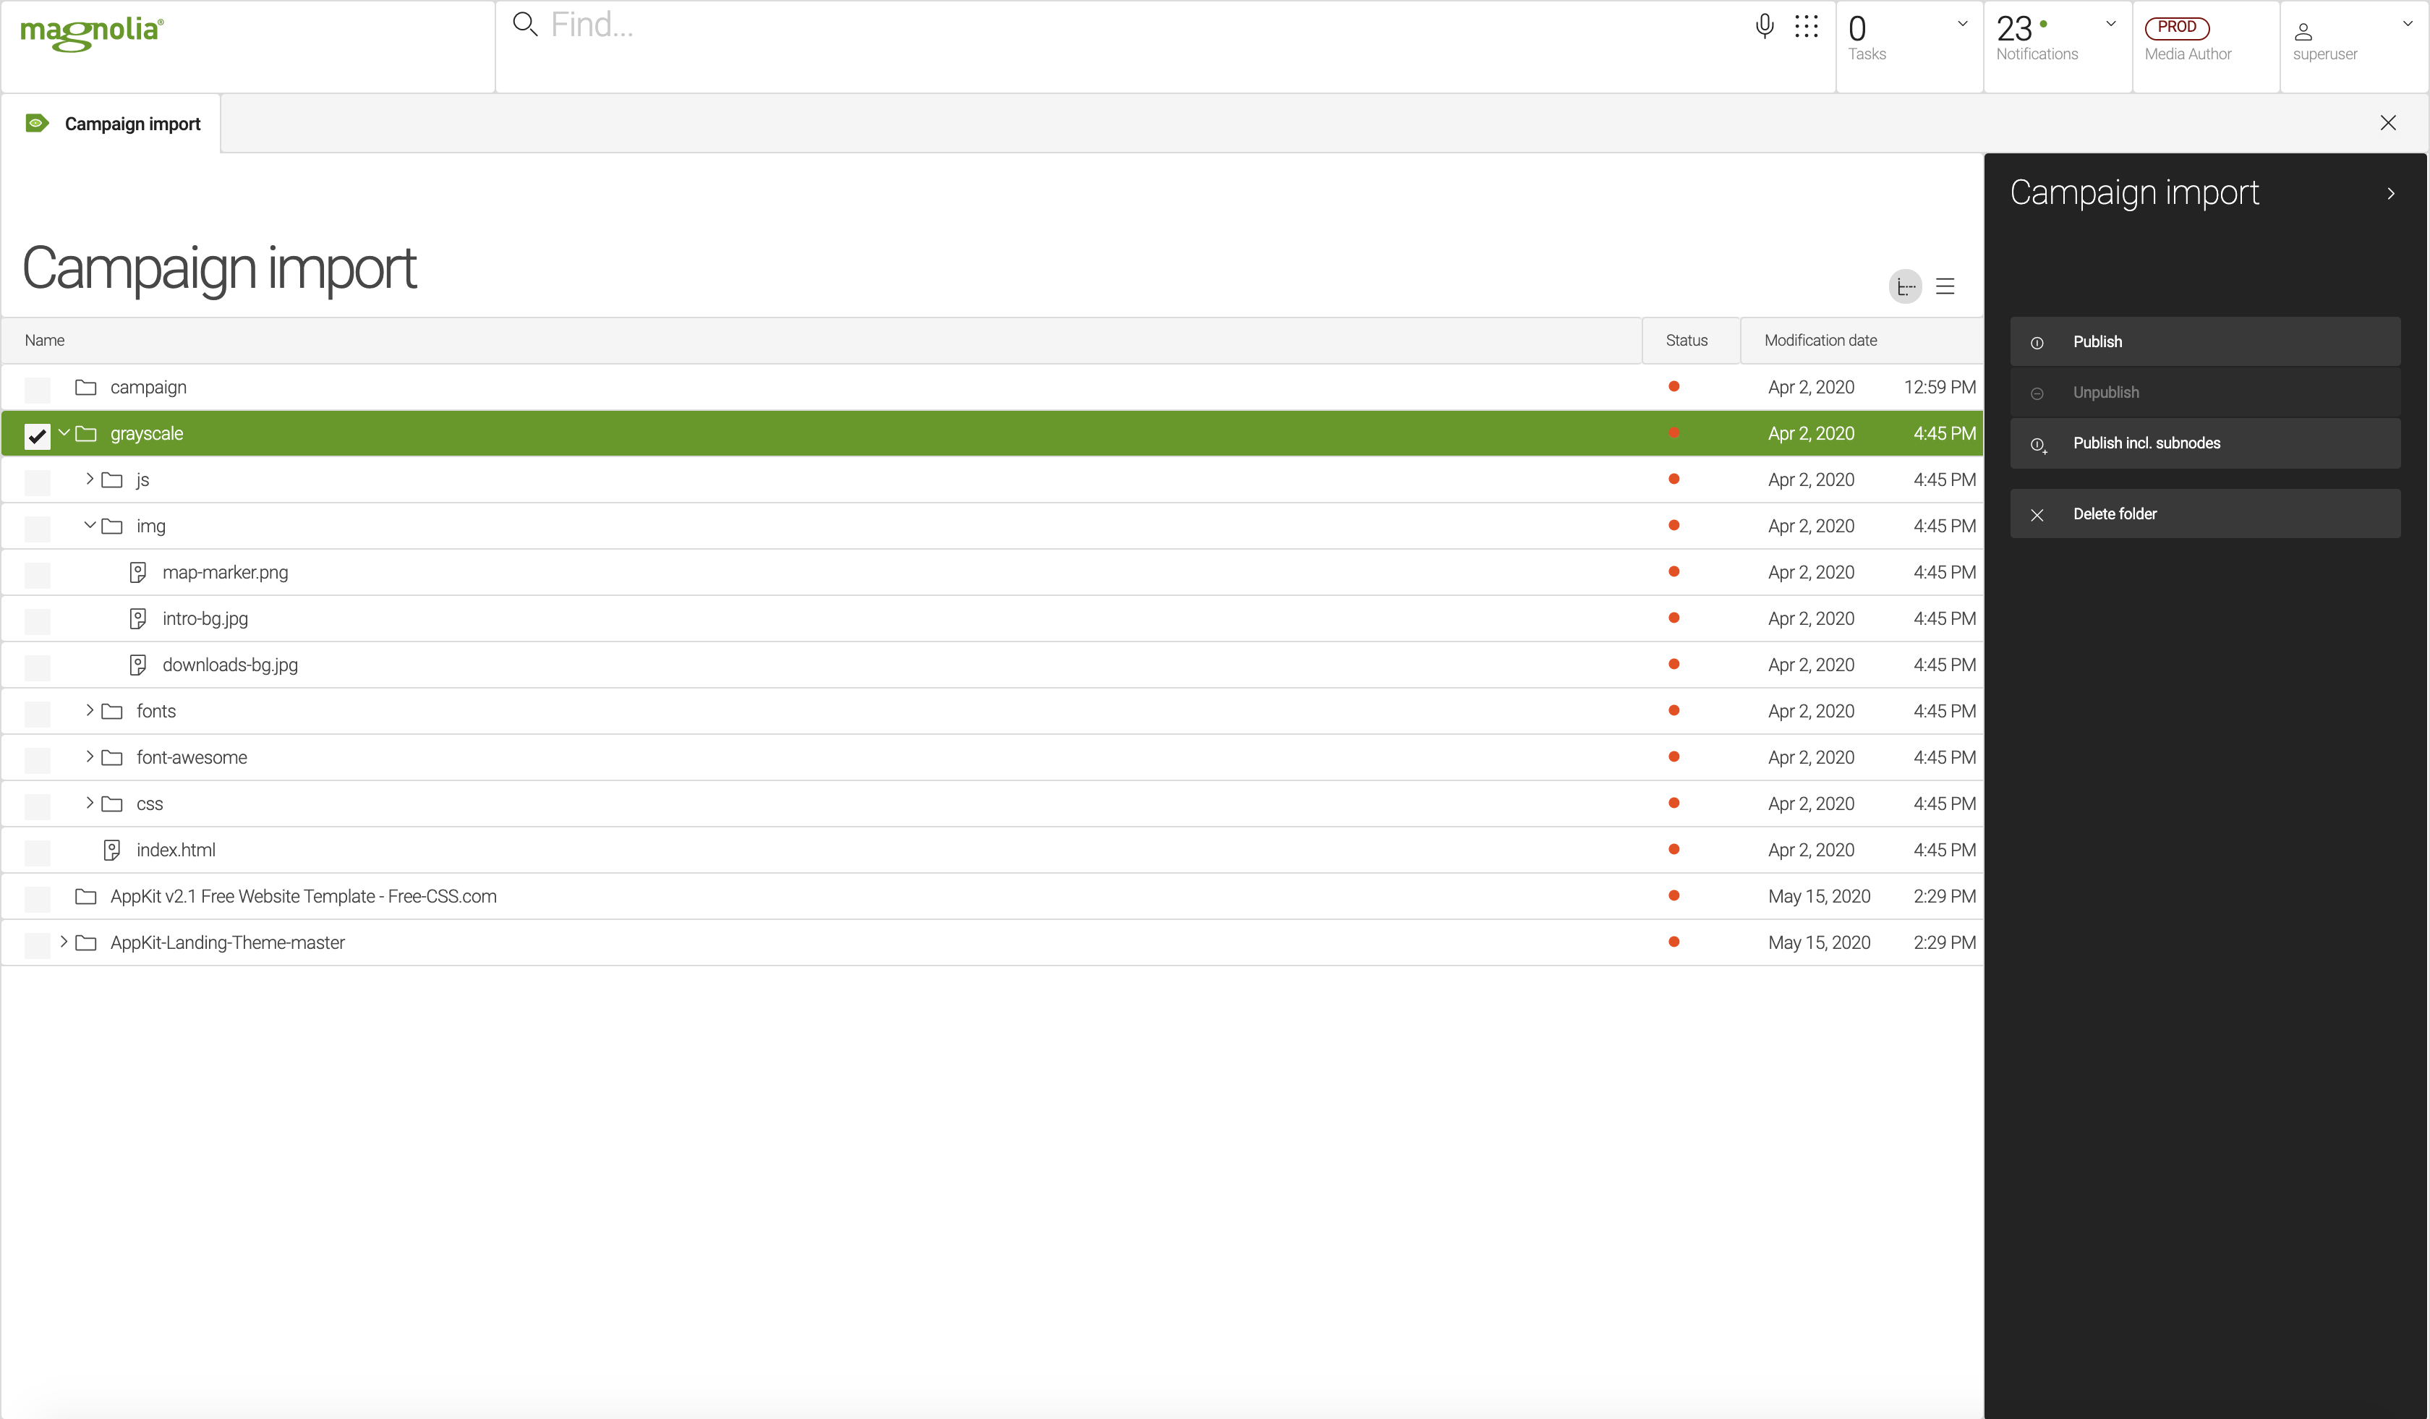Collapse the Campaign import action panel chevron
Screen dimensions: 2430x1419
(x=2390, y=193)
